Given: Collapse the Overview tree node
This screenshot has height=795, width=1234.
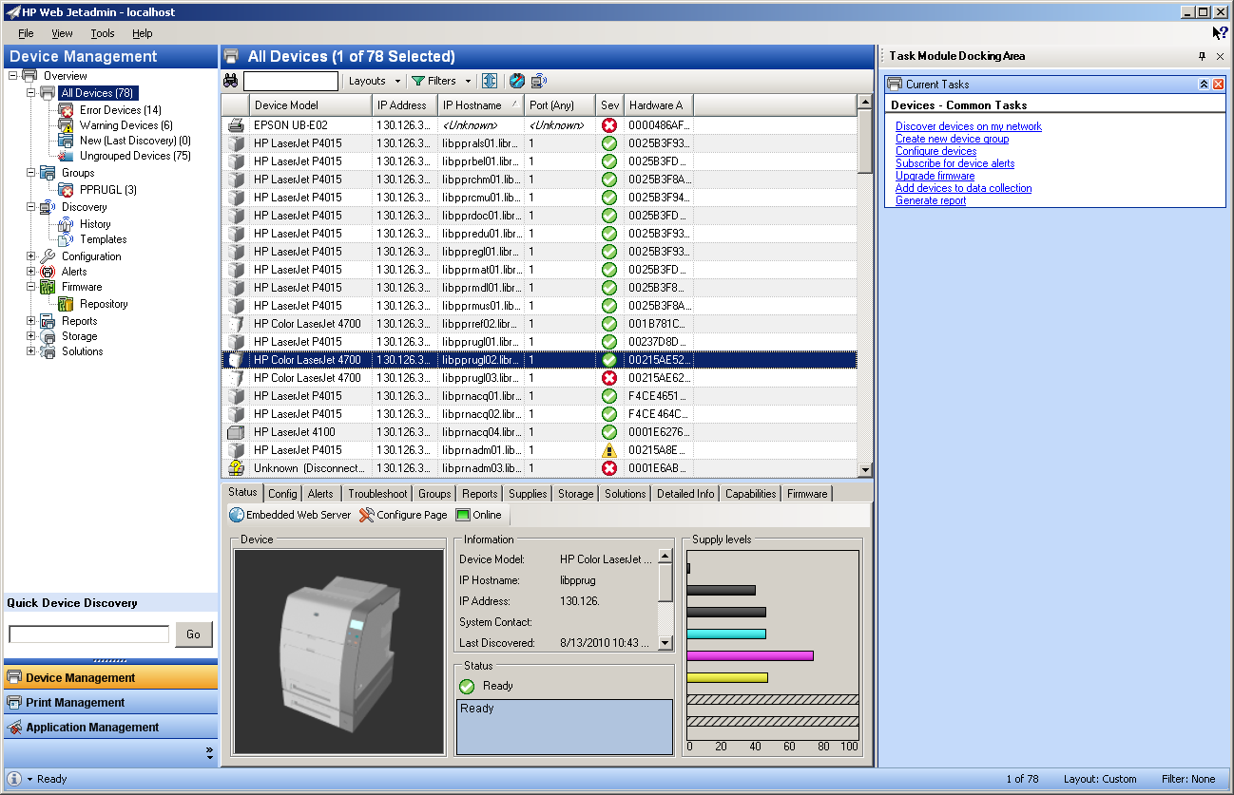Looking at the screenshot, I should pos(13,76).
